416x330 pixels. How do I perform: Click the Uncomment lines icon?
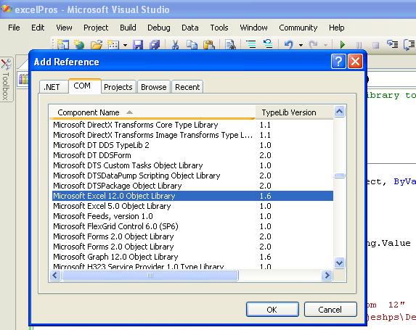click(268, 44)
